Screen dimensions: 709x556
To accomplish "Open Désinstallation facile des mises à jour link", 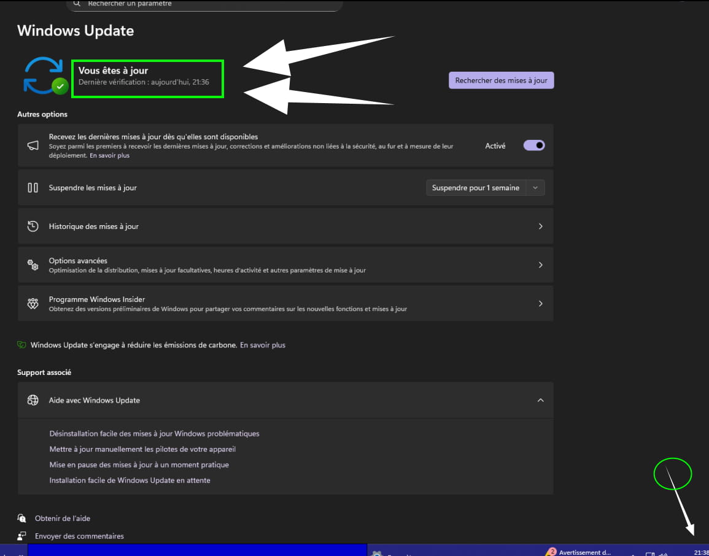I will pos(154,433).
